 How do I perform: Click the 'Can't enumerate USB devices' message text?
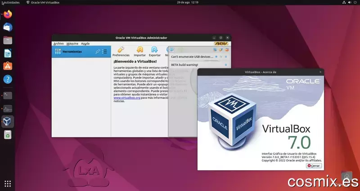192,57
